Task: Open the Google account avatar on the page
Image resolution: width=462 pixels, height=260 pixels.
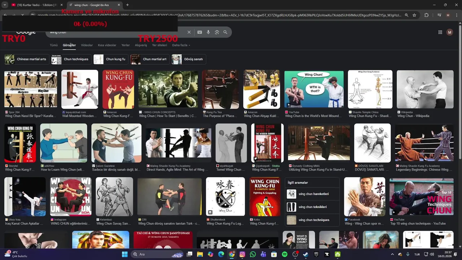Action: [449, 32]
